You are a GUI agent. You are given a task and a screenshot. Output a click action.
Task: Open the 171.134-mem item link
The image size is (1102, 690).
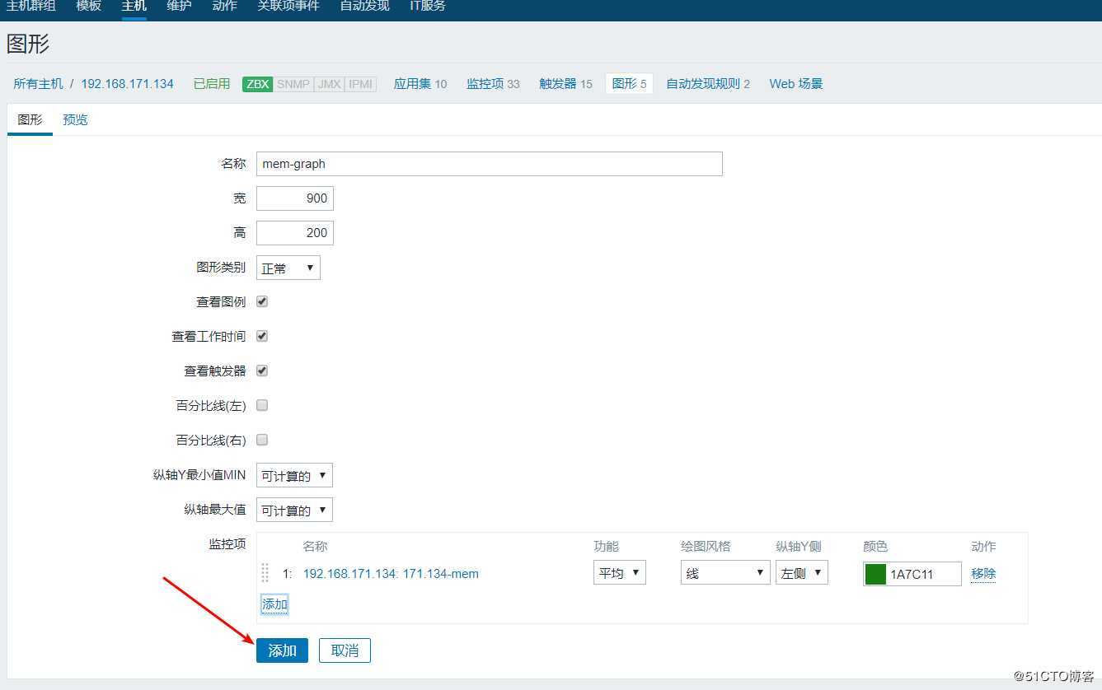[x=391, y=573]
